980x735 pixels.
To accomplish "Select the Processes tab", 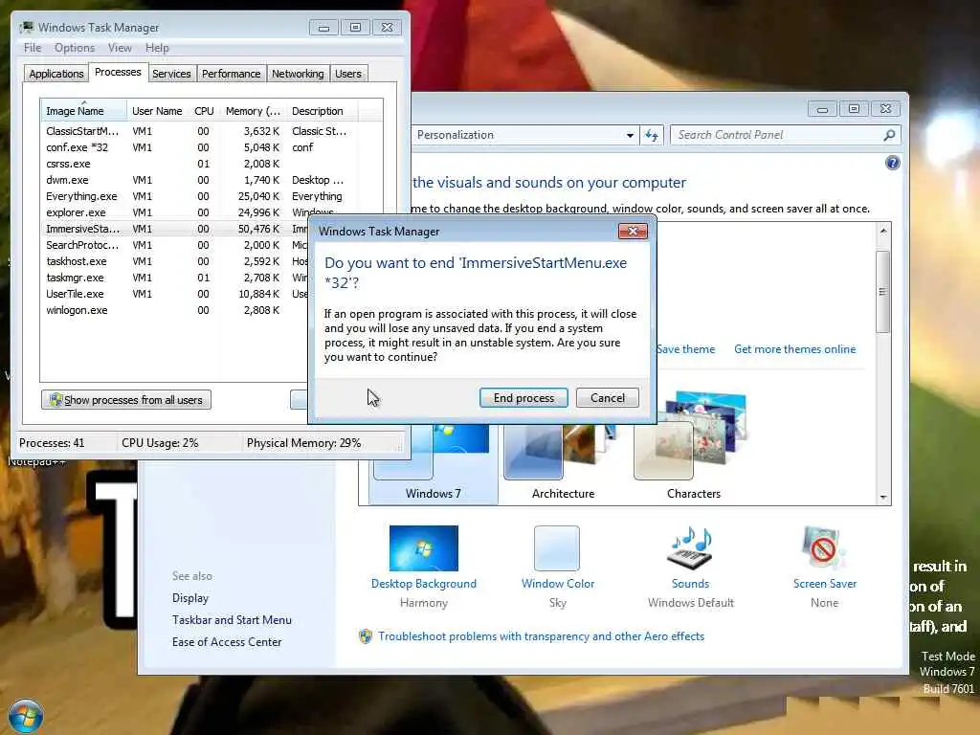I will (x=118, y=73).
